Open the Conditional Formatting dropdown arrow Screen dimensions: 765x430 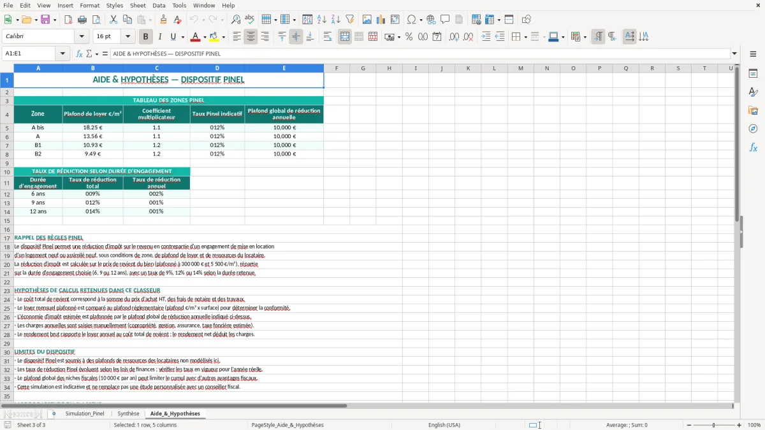[585, 37]
